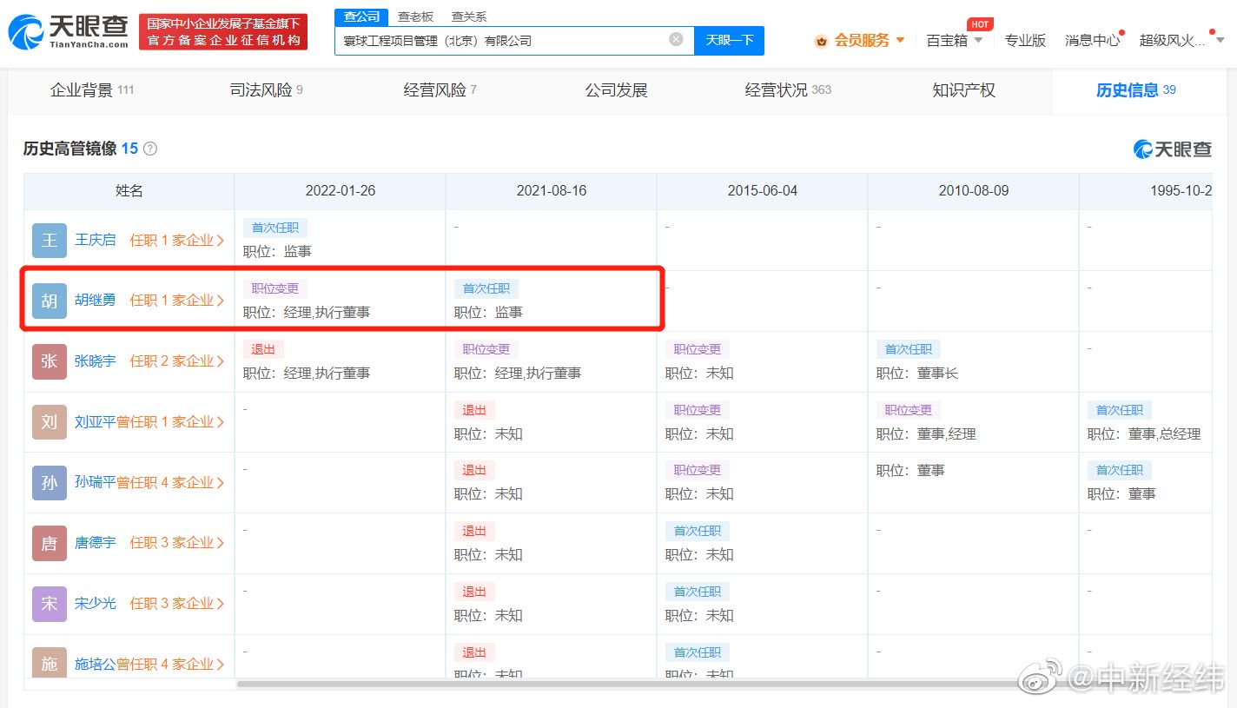Screen dimensions: 1237x708
Task: Expand 宋少光 任职 3 家企业
Action: pyautogui.click(x=177, y=604)
